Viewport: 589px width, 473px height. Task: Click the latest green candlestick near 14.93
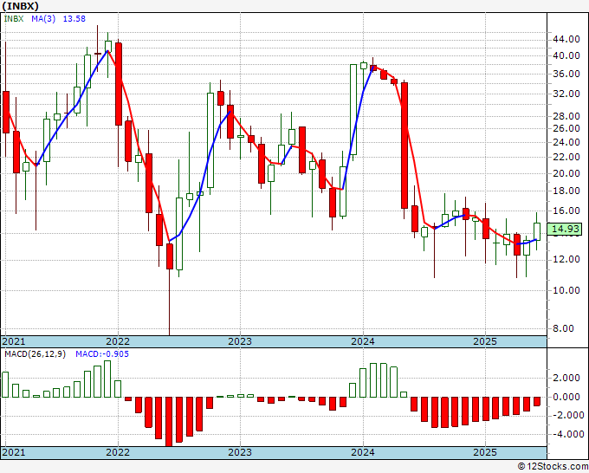click(537, 232)
